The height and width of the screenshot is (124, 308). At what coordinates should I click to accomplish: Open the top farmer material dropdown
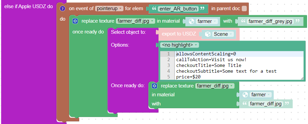pyautogui.click(x=207, y=21)
